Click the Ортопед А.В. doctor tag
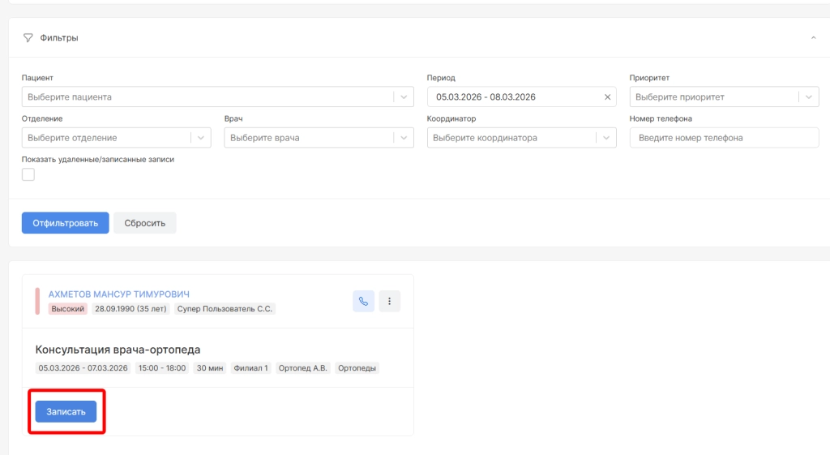The height and width of the screenshot is (455, 830). tap(302, 368)
